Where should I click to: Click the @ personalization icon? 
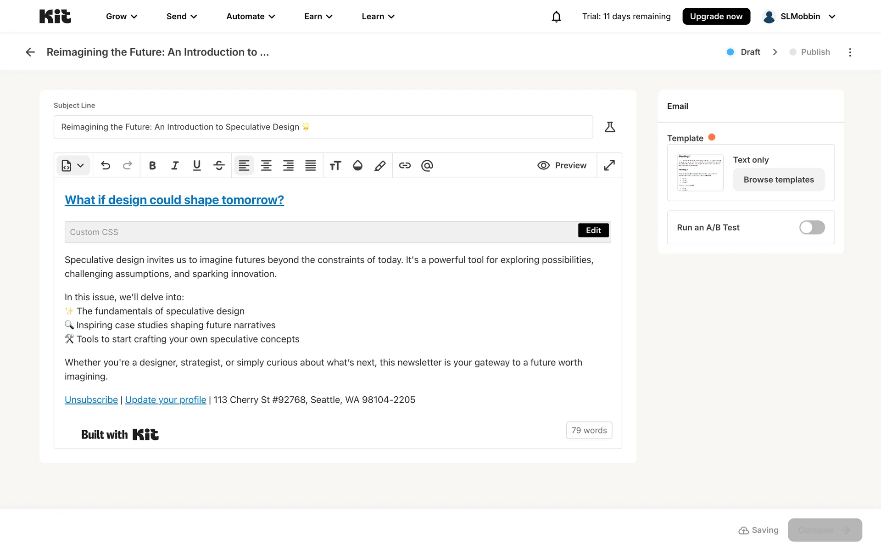click(x=427, y=165)
